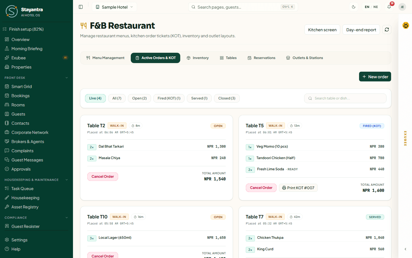Screen dimensions: 412x258
Task: Open the Day-end report
Action: (361, 30)
